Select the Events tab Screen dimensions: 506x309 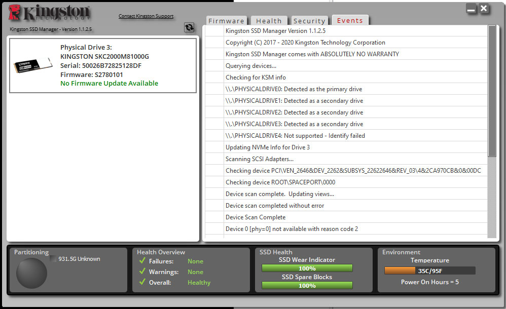point(350,20)
